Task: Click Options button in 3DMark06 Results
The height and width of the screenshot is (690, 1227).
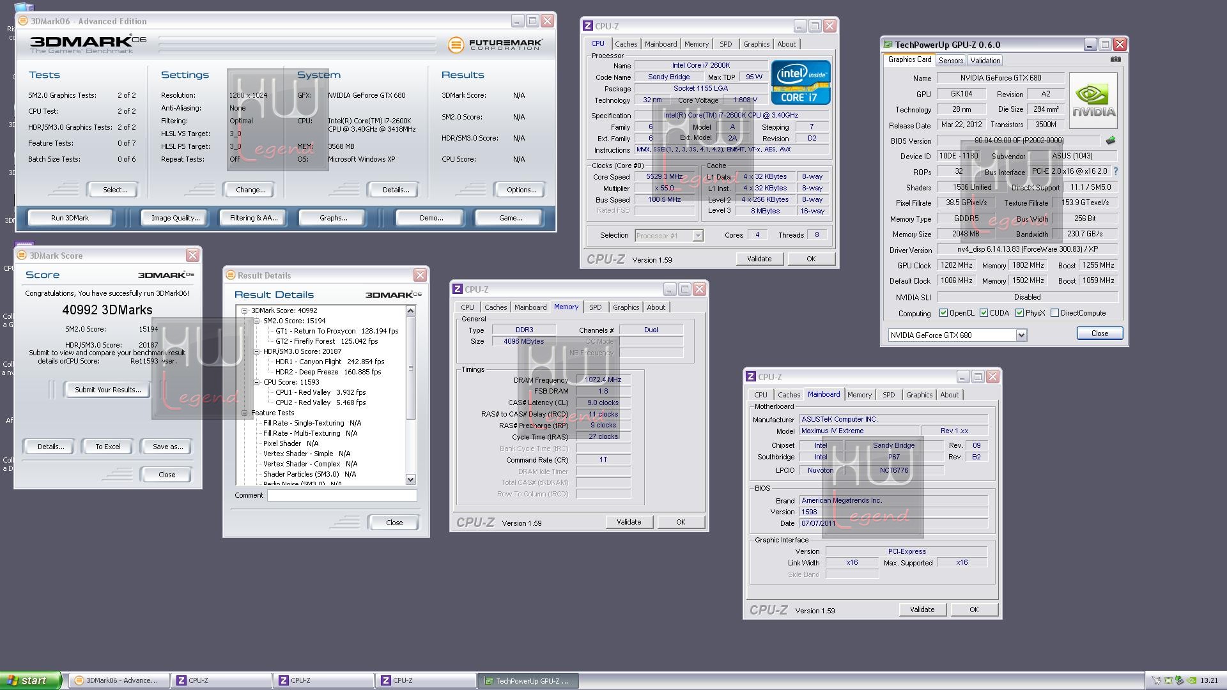Action: coord(521,190)
